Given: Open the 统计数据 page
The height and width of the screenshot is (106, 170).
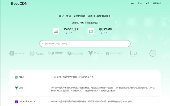Looking at the screenshot, I should 157,3.
